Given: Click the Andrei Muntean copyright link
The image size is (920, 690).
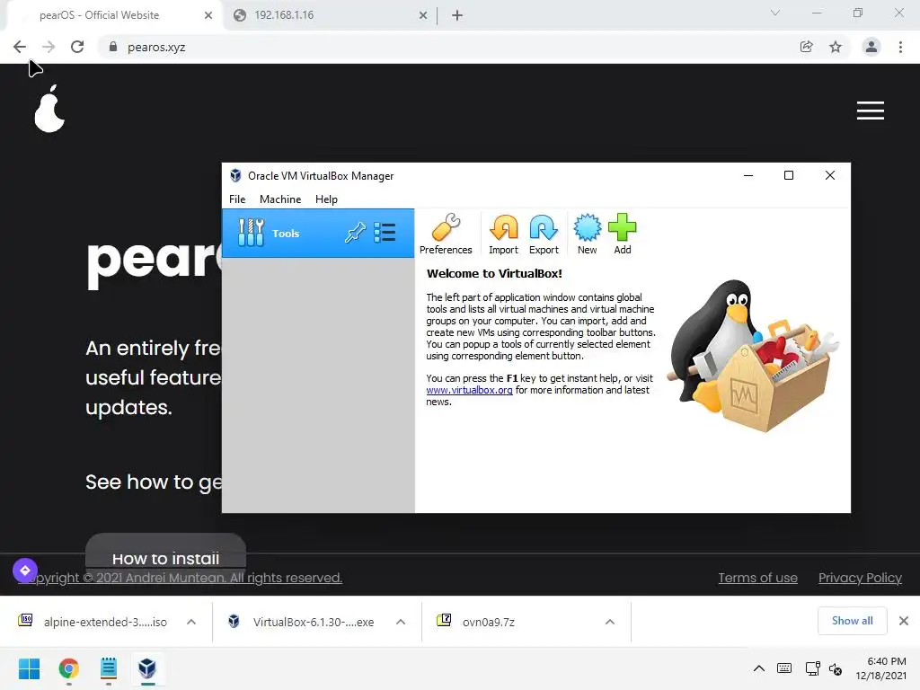Looking at the screenshot, I should pos(180,578).
